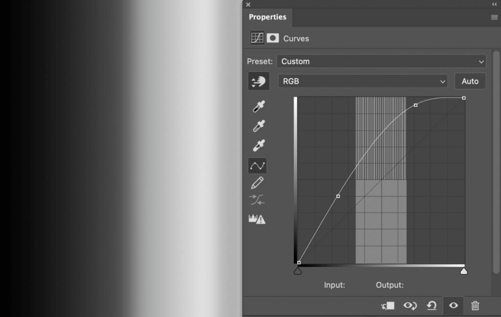The width and height of the screenshot is (501, 317).
Task: Reset curves to adjustment defaults
Action: [x=431, y=306]
